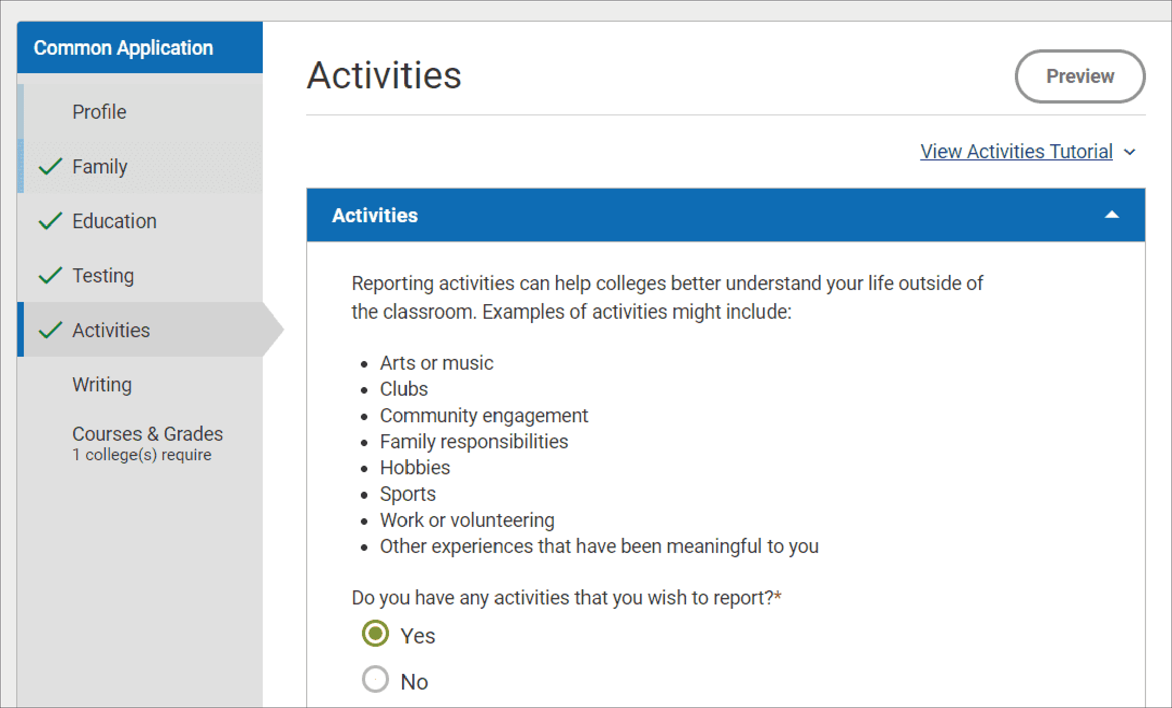
Task: Click the green checkmark beside Education
Action: click(50, 221)
